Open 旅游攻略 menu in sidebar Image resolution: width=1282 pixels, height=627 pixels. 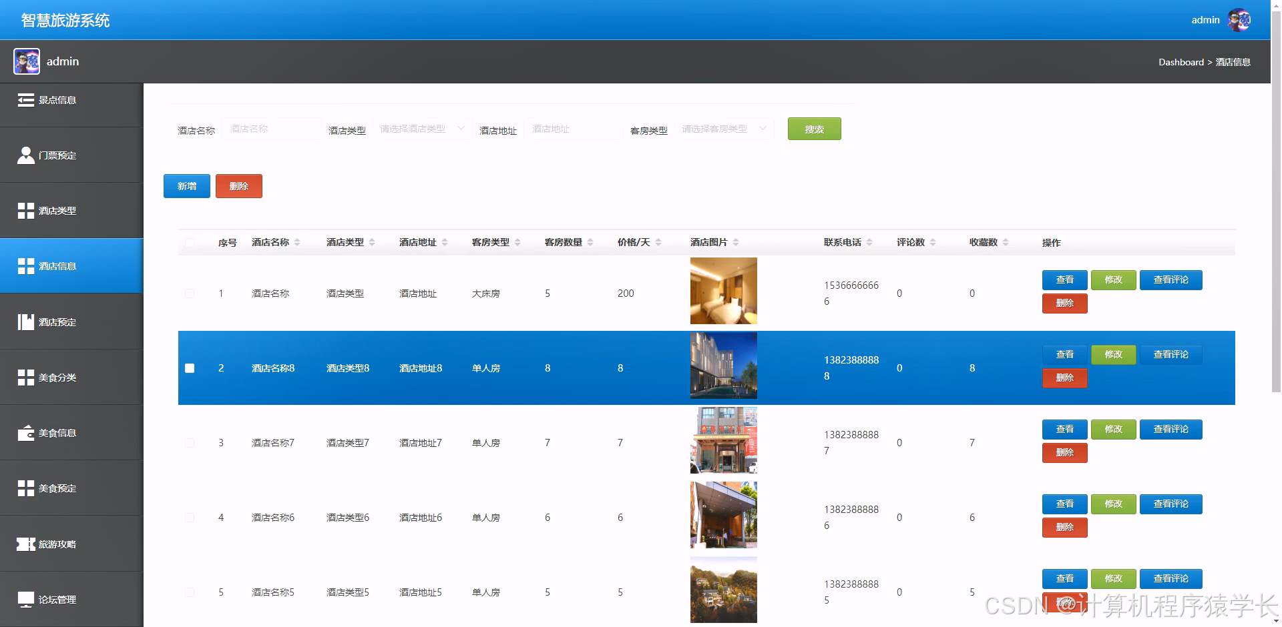(x=71, y=544)
